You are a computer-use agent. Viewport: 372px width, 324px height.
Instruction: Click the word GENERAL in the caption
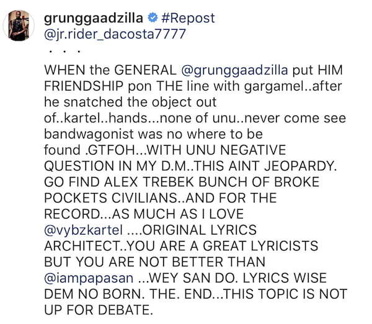(x=145, y=70)
